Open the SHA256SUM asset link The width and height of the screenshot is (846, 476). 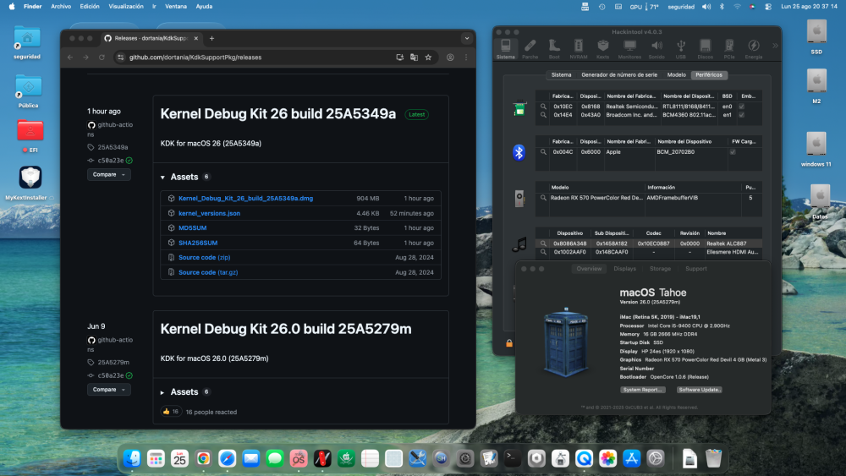pyautogui.click(x=198, y=243)
